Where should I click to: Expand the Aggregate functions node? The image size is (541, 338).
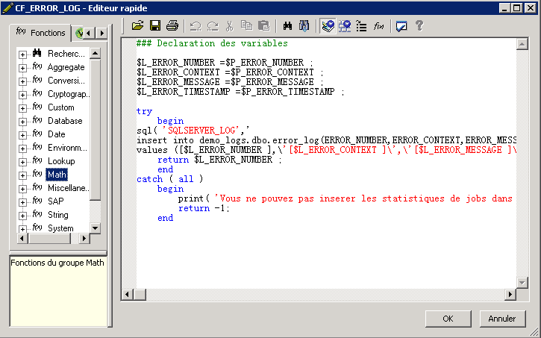(x=22, y=67)
